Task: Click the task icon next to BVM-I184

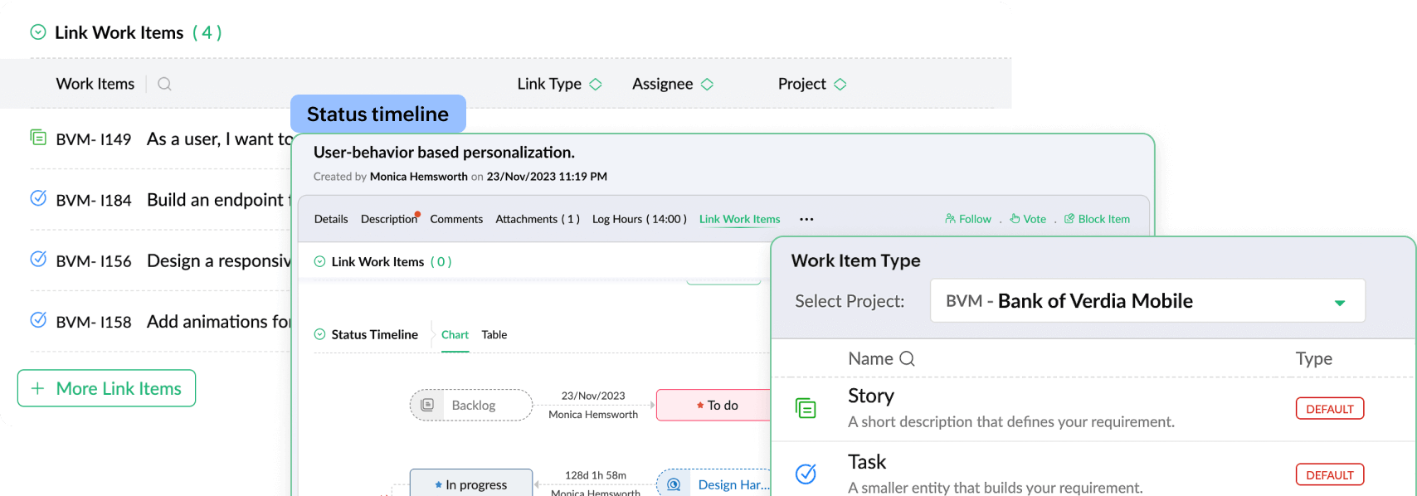Action: [x=38, y=198]
